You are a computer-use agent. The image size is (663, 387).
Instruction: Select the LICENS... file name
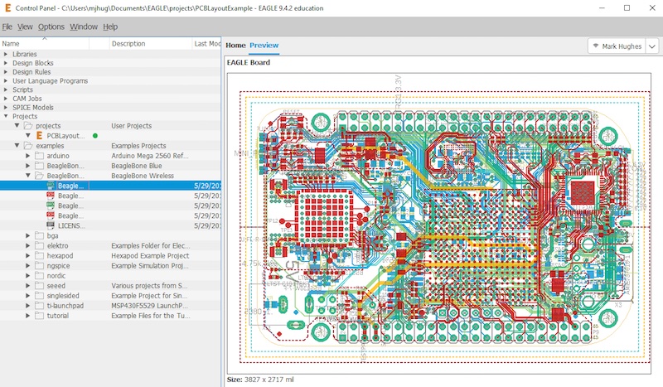tap(71, 225)
